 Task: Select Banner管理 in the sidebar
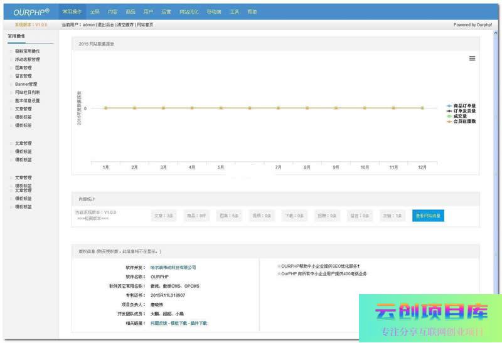(x=26, y=84)
